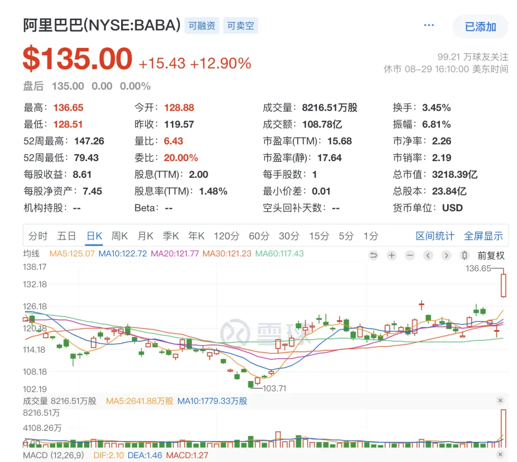Close the 成交量 volume indicator panel
517x462 pixels.
[500, 400]
